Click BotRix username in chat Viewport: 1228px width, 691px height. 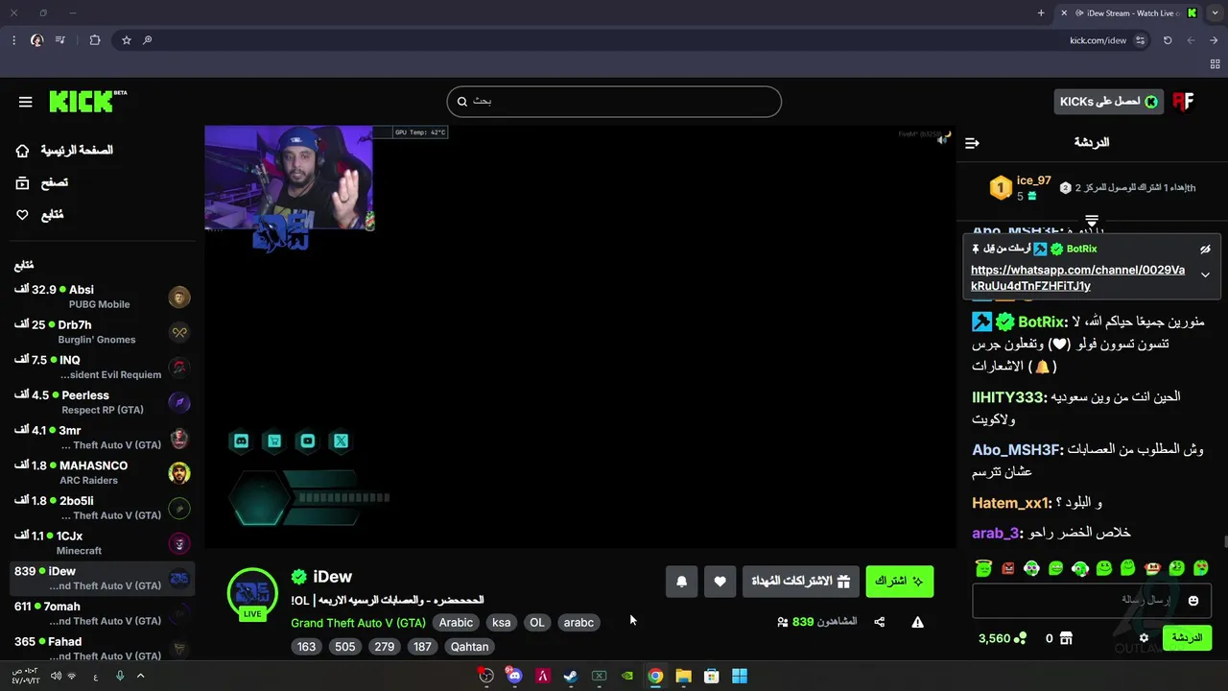point(1041,322)
